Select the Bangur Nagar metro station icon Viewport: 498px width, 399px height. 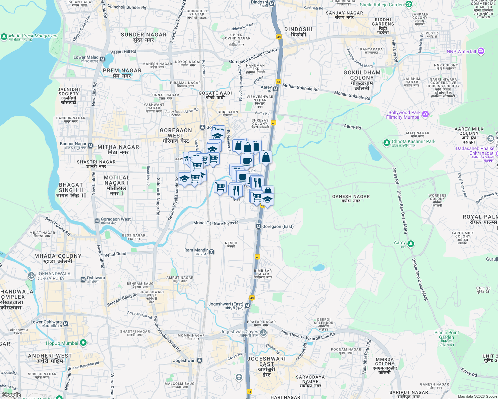91,145
